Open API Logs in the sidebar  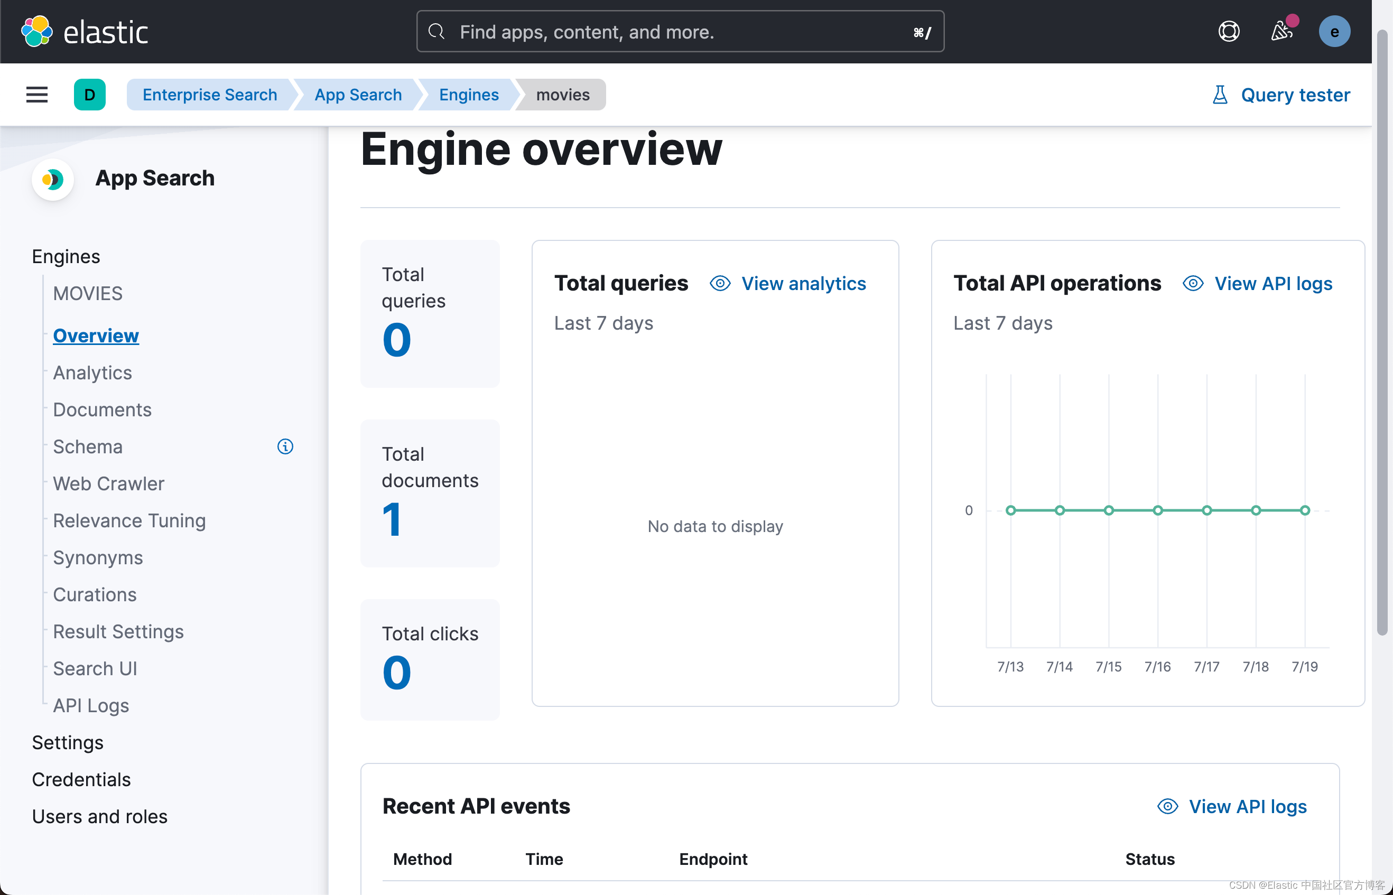pos(91,705)
